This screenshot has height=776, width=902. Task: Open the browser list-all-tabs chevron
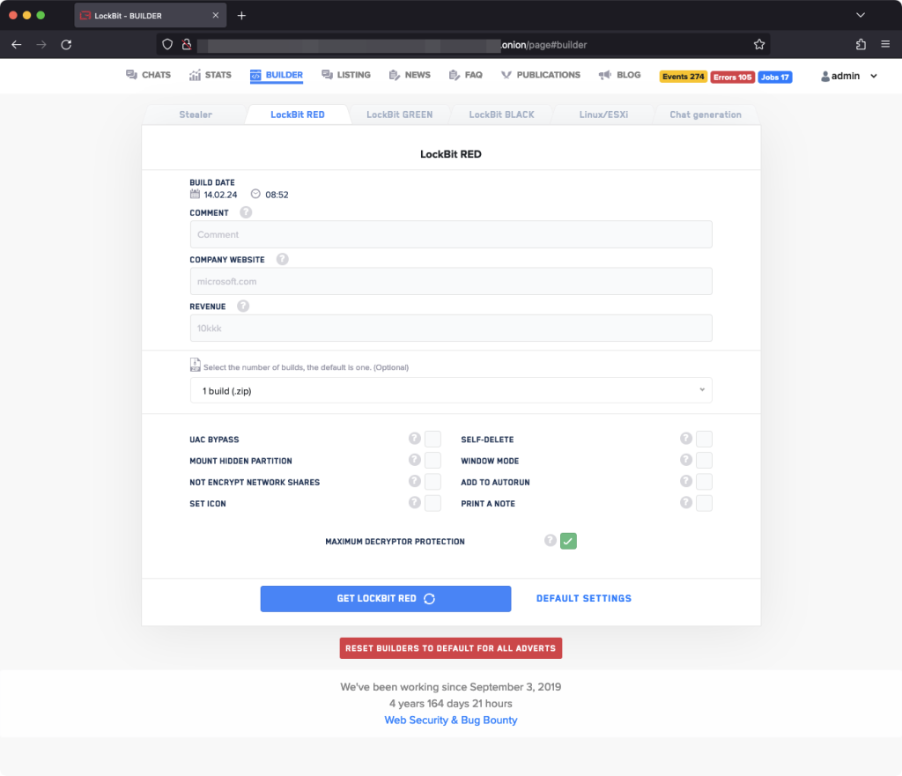click(x=861, y=15)
